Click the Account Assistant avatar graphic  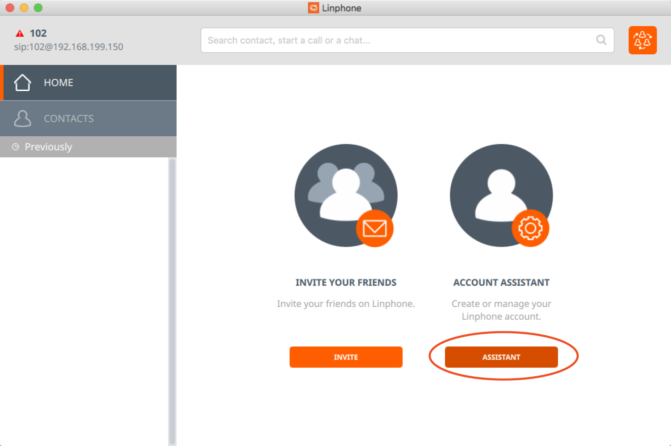tap(501, 195)
